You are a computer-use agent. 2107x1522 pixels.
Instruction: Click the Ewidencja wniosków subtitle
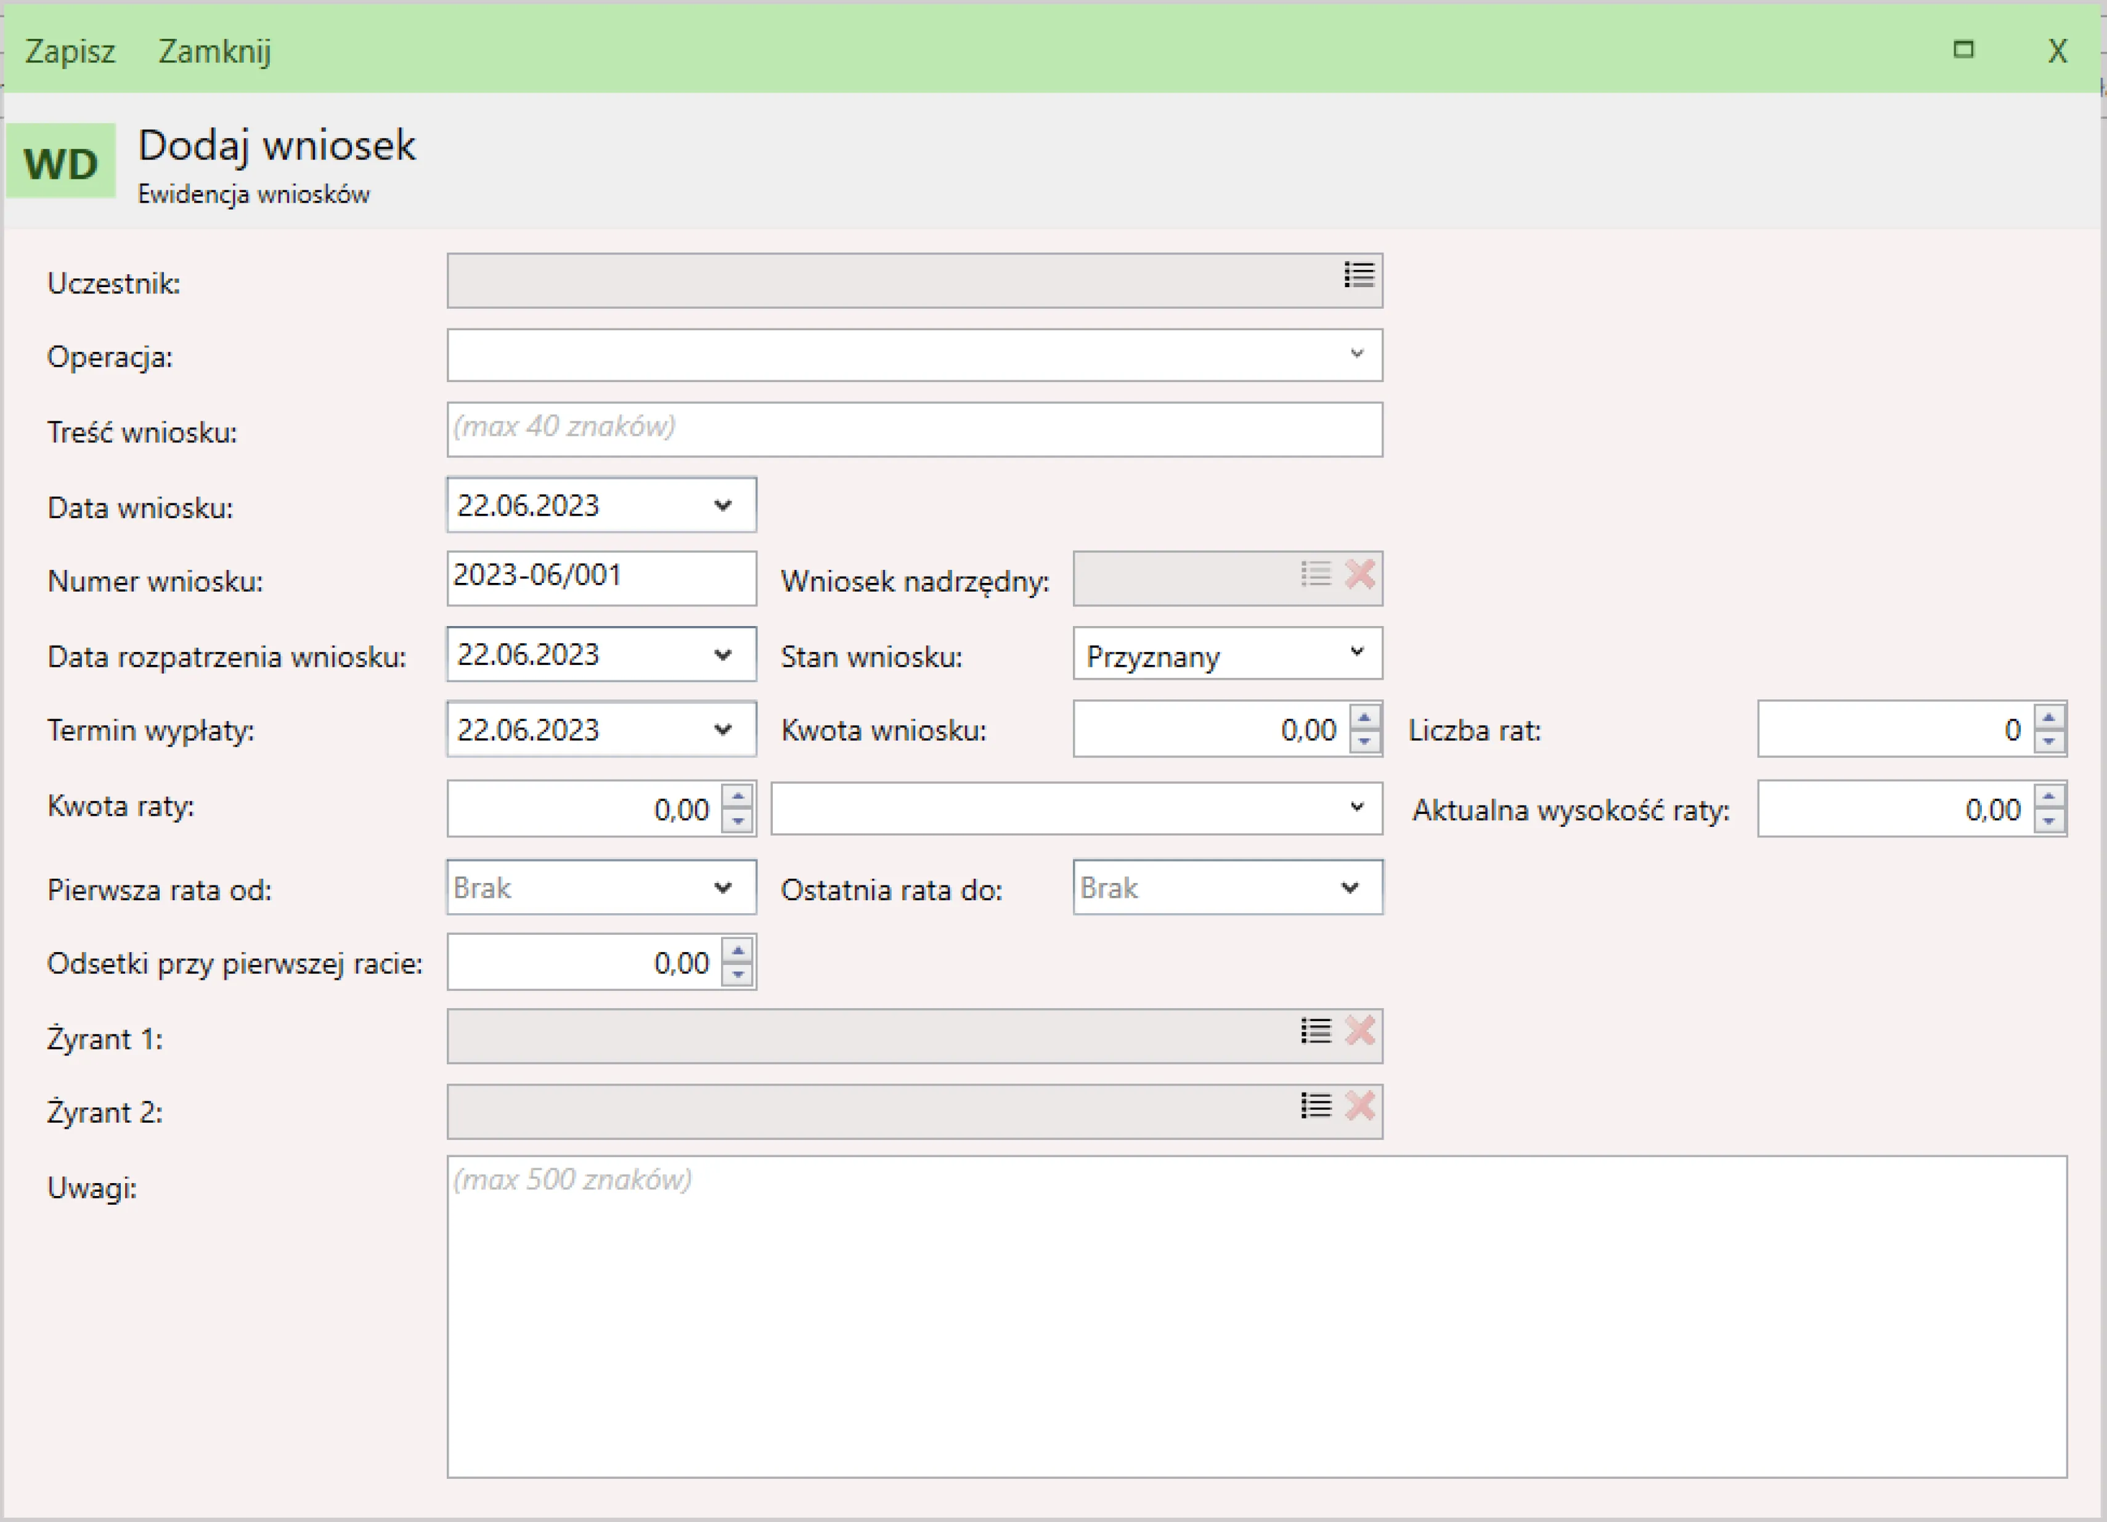pyautogui.click(x=254, y=194)
